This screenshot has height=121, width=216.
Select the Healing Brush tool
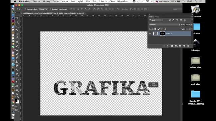click(x=17, y=42)
